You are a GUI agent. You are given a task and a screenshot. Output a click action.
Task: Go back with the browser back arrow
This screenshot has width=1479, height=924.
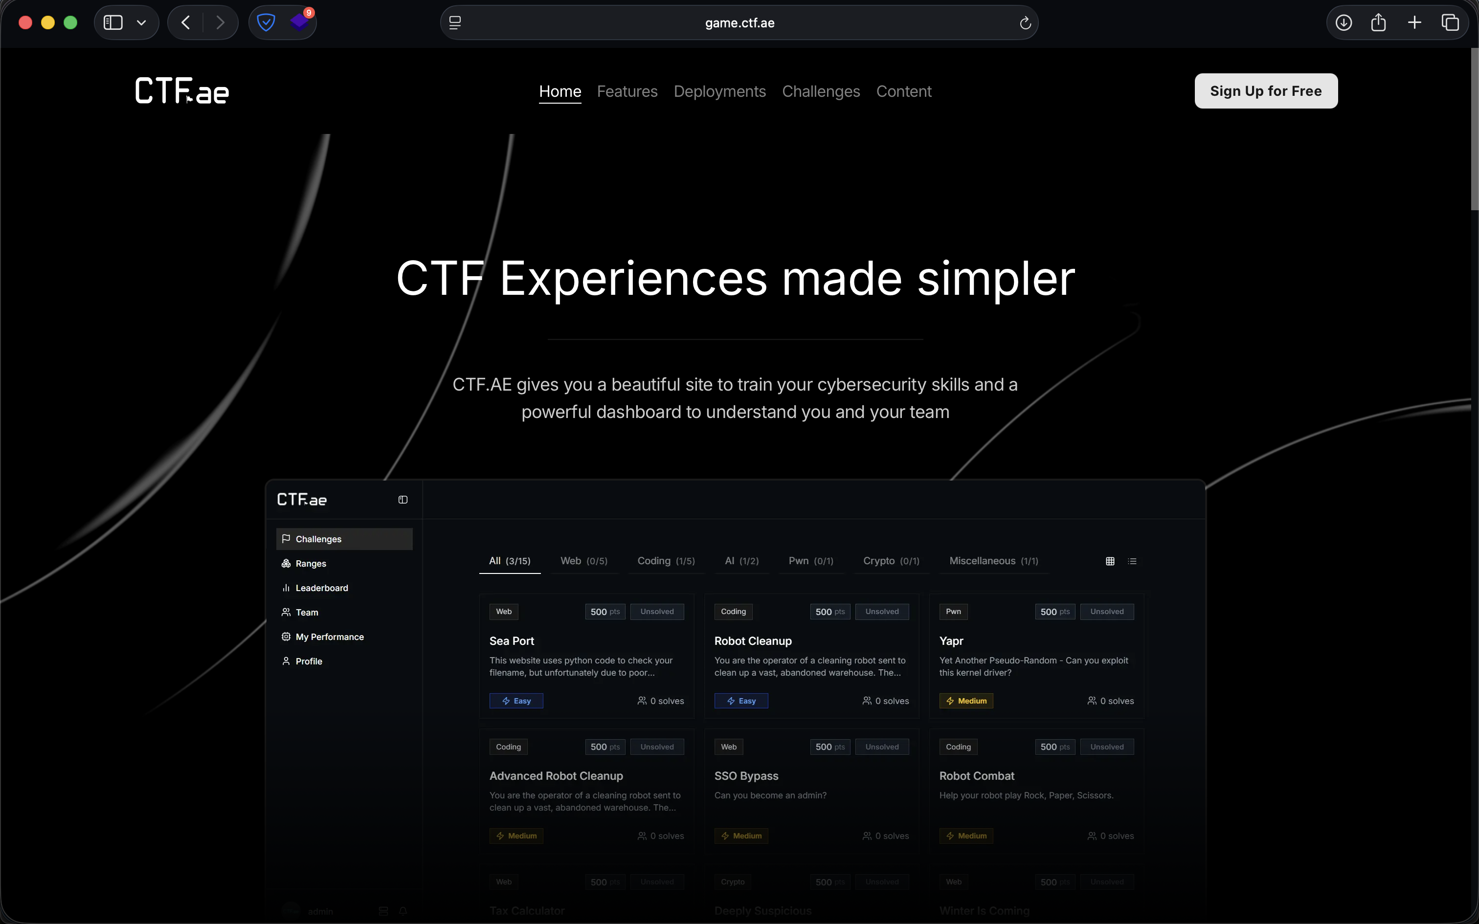[x=186, y=22]
